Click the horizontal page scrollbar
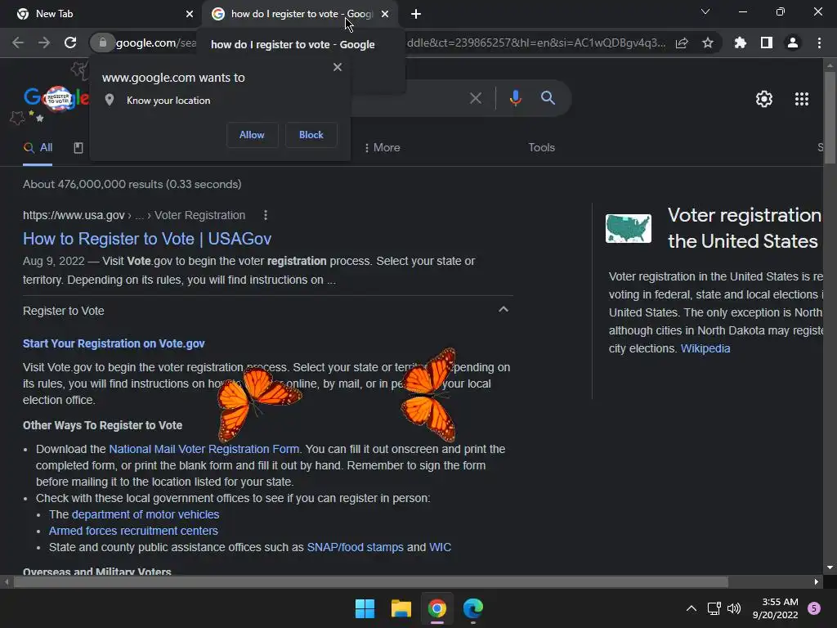837x628 pixels. pos(370,581)
